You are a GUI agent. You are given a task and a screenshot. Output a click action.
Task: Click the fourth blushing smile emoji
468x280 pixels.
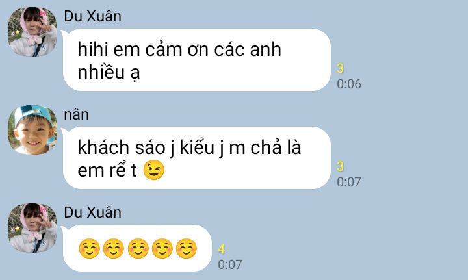pos(162,248)
